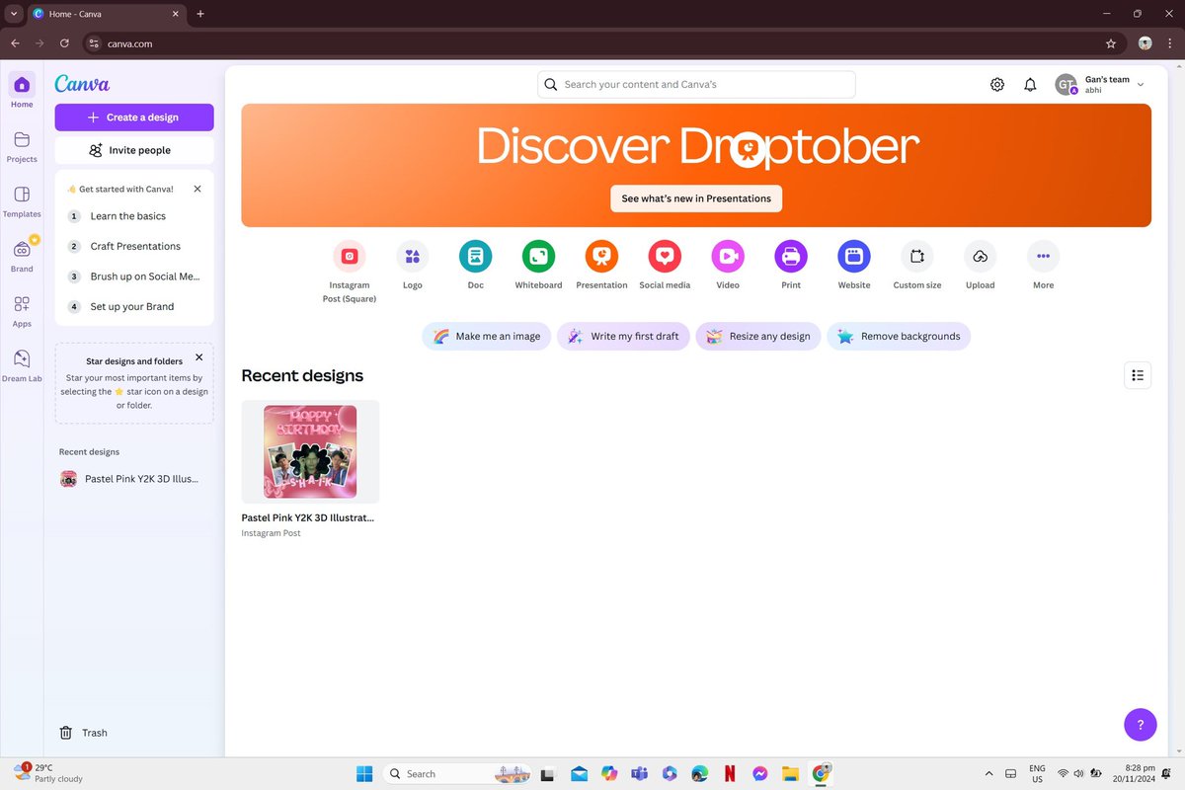Create an Instagram Post (Square) design
1185x790 pixels.
point(350,256)
